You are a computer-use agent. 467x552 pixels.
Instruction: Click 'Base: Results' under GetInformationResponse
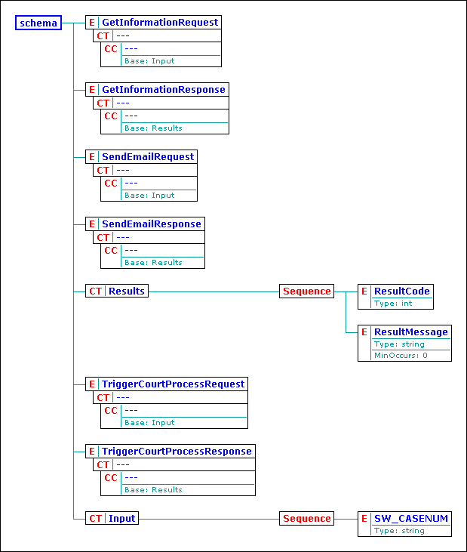[x=153, y=128]
